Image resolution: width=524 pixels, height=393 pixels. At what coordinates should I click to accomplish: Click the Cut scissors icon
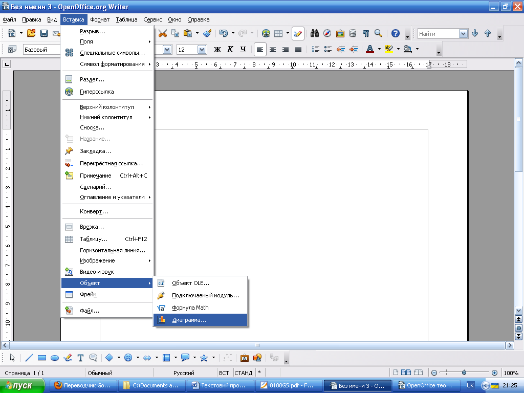pyautogui.click(x=162, y=33)
